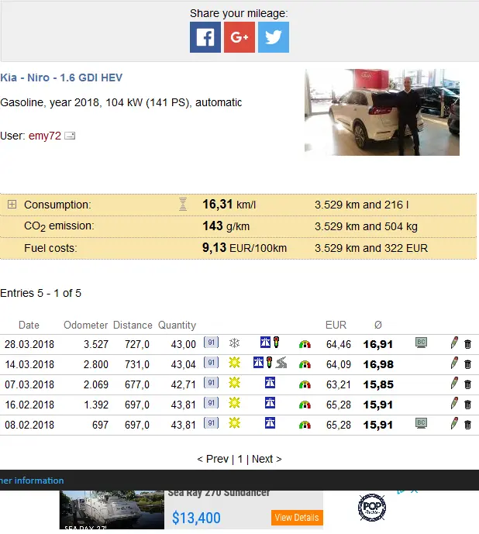Click the Quantity column header
479x534 pixels.
click(177, 325)
